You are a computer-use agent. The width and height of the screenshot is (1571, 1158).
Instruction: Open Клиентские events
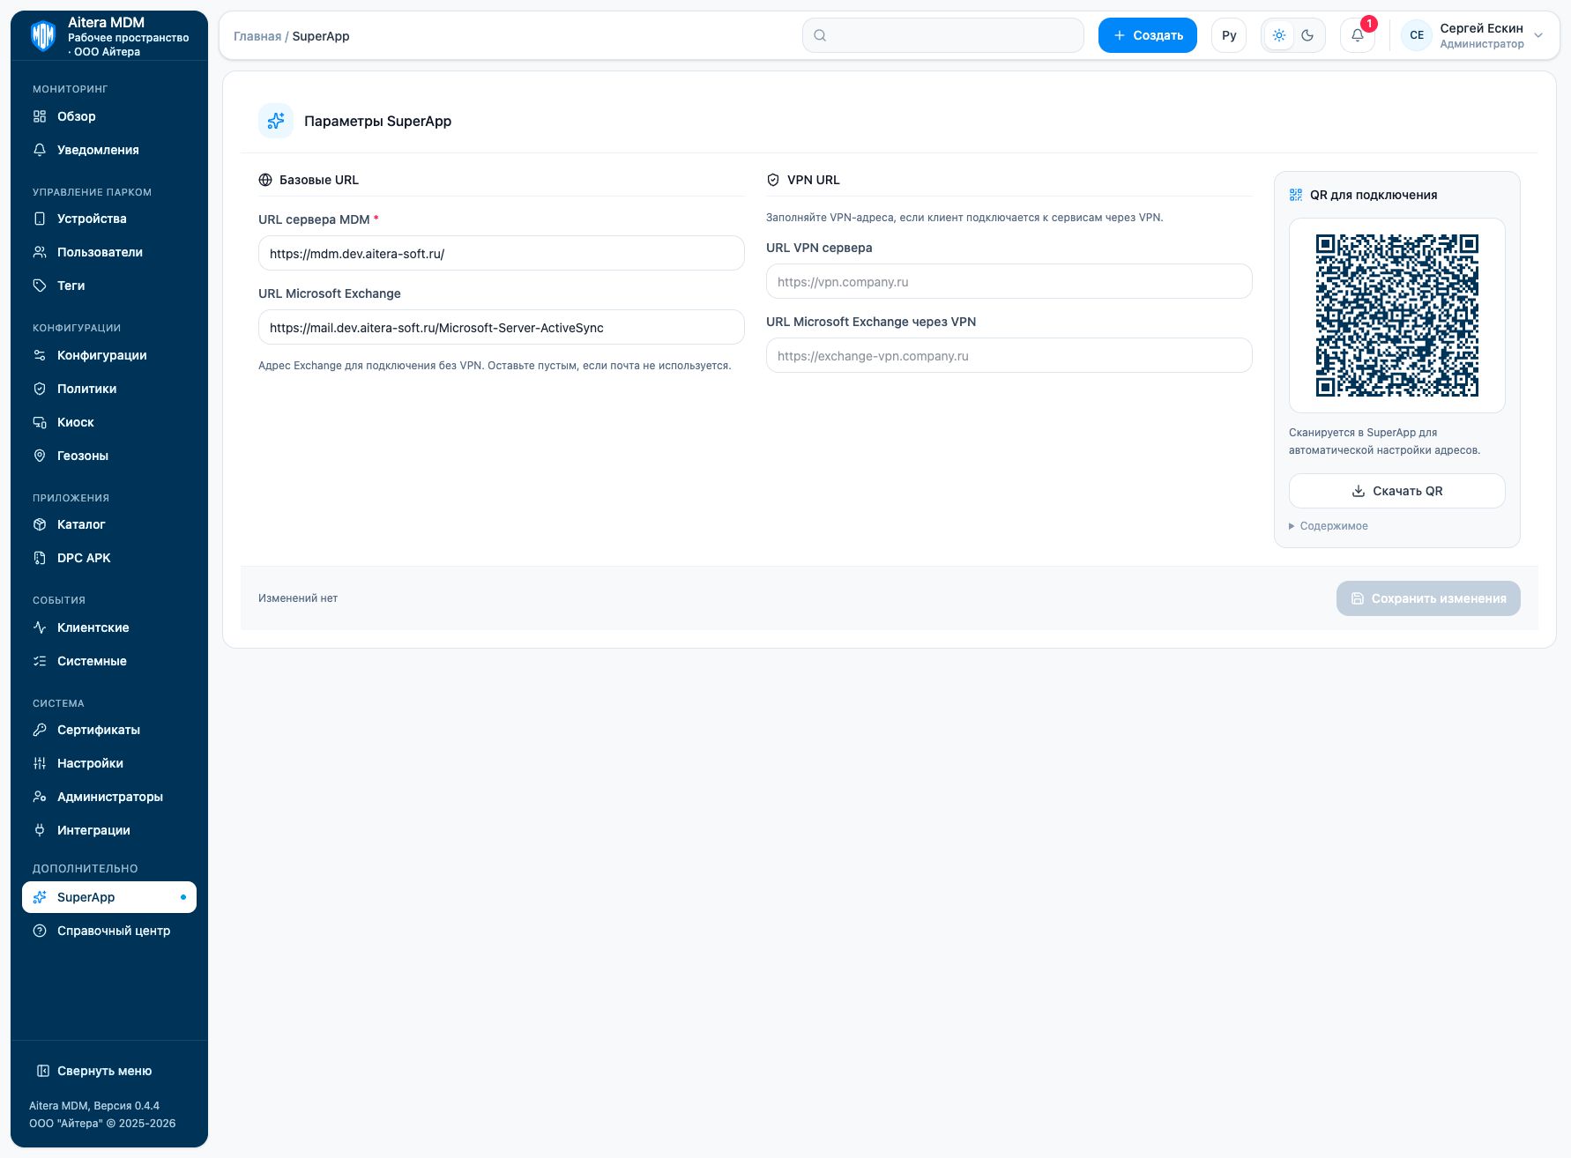(x=109, y=627)
